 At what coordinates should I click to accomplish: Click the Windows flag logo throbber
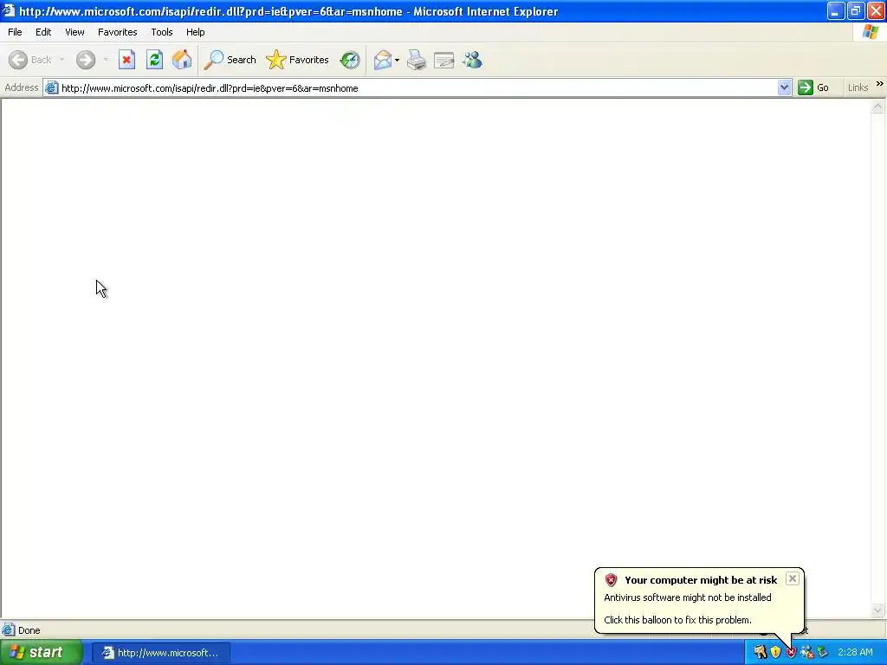coord(871,32)
